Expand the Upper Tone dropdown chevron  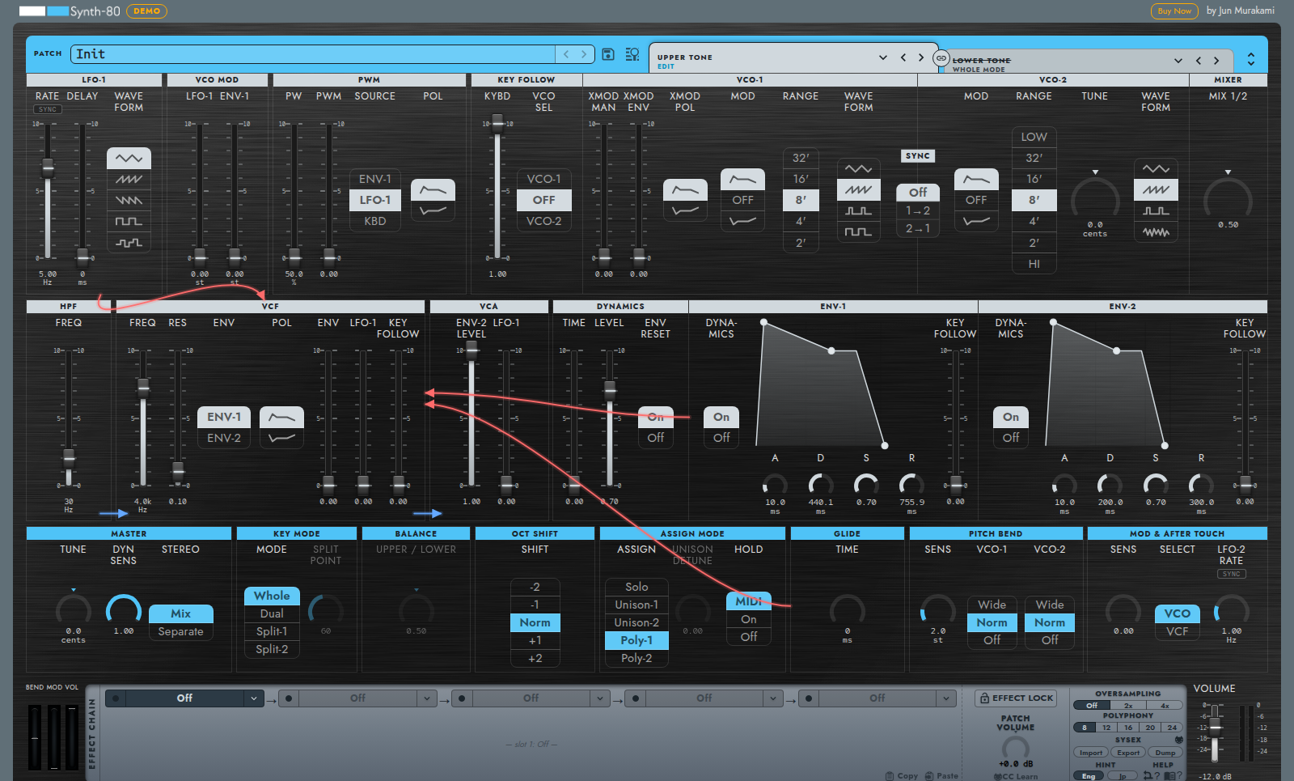[x=882, y=57]
